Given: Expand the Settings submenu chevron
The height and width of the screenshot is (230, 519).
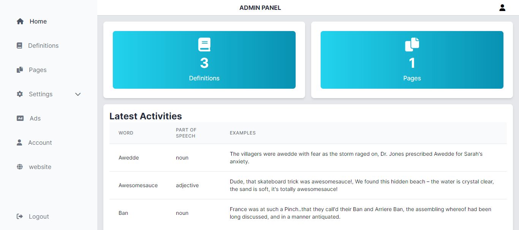Looking at the screenshot, I should tap(78, 94).
